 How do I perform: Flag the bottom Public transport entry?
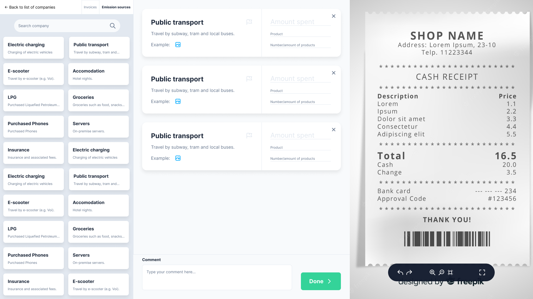click(x=249, y=135)
